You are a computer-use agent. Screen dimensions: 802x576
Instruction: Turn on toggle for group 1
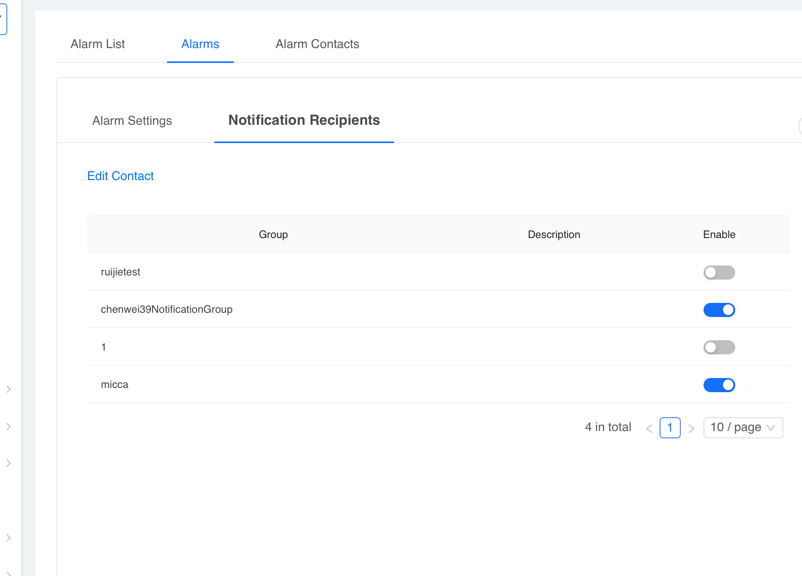[x=719, y=347]
